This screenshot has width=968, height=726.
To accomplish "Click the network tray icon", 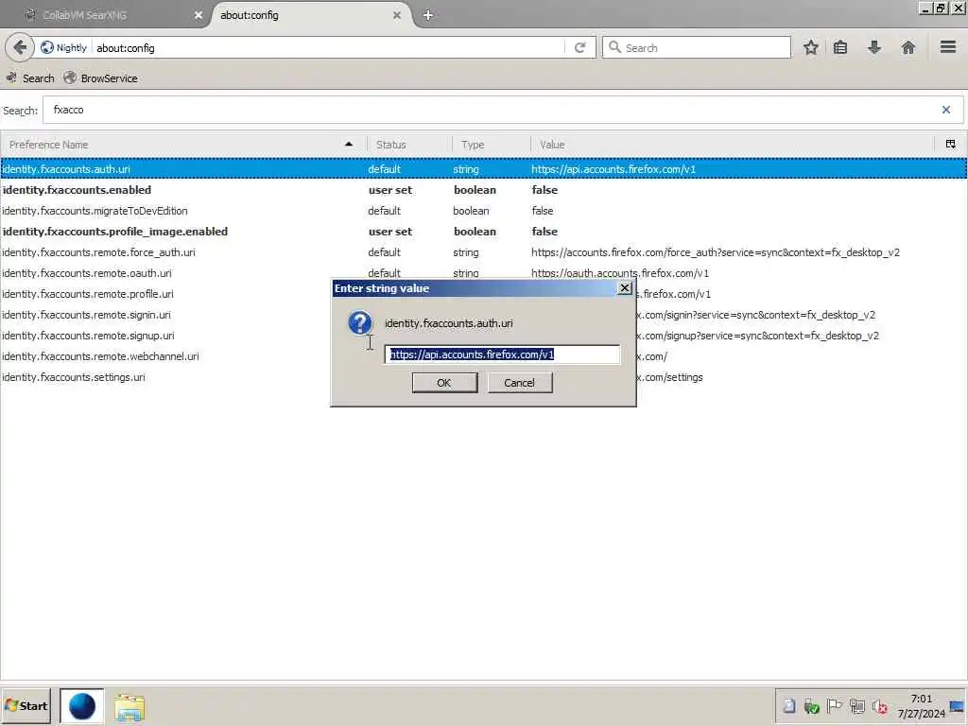I will pos(856,706).
